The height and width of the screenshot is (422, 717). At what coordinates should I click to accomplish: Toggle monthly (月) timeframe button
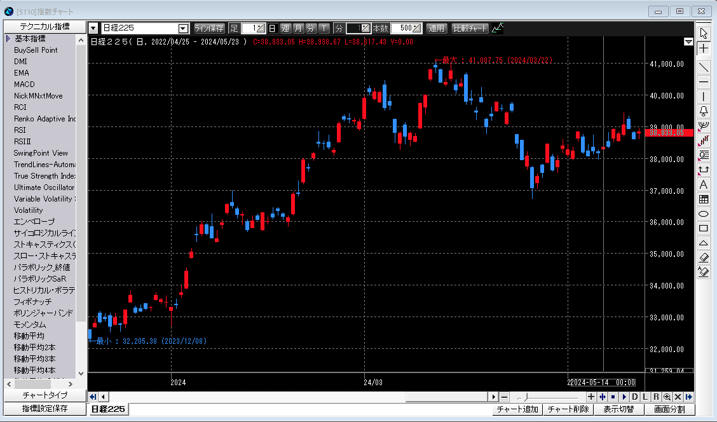[298, 29]
